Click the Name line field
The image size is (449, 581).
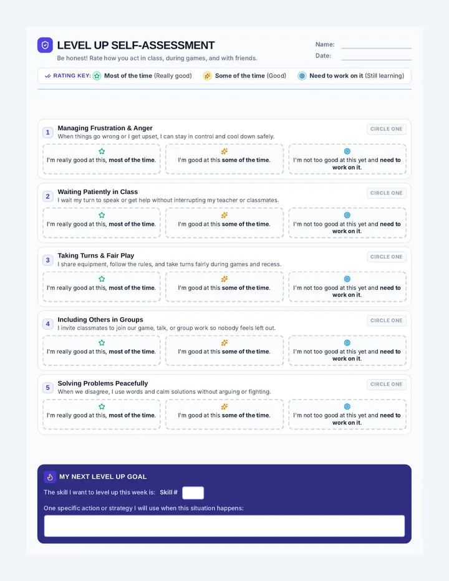pyautogui.click(x=376, y=45)
